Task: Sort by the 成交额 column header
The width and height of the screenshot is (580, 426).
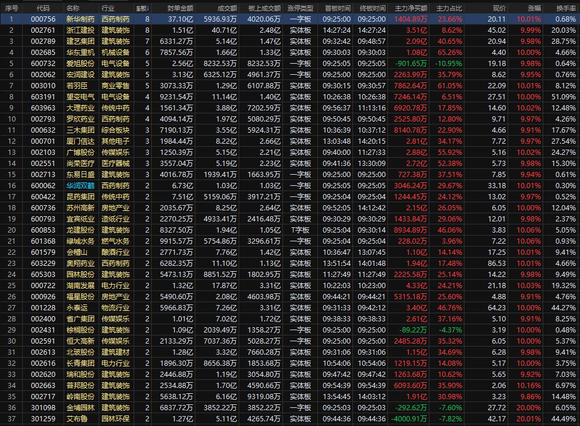Action: click(x=227, y=8)
